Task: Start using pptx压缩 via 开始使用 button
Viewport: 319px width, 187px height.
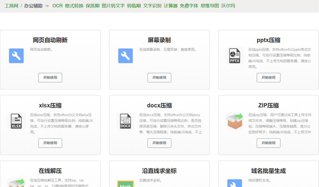Action: coord(269,78)
